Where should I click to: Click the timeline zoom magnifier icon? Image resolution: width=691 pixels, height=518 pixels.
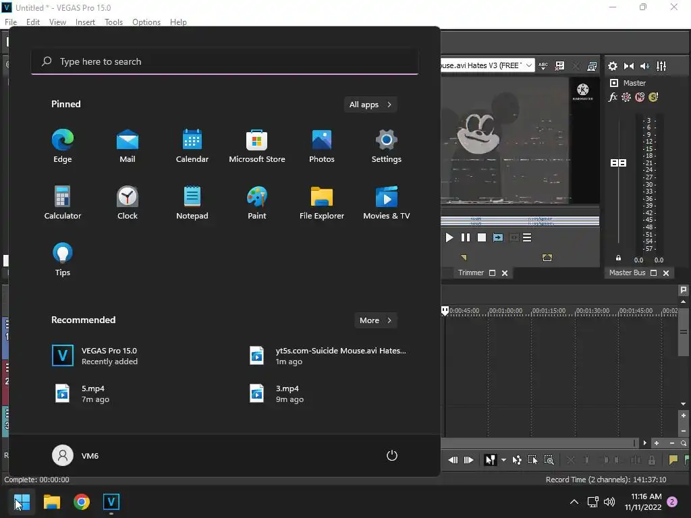684,444
